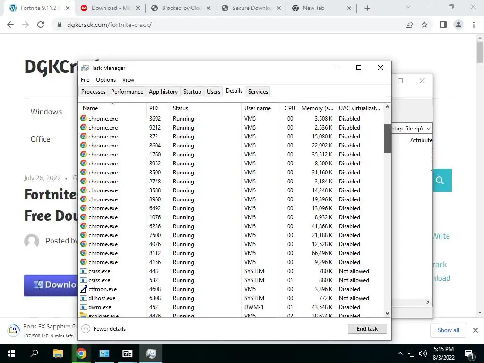The image size is (484, 363).
Task: Click the webpage vertical scrollbar thumb
Action: point(480,52)
